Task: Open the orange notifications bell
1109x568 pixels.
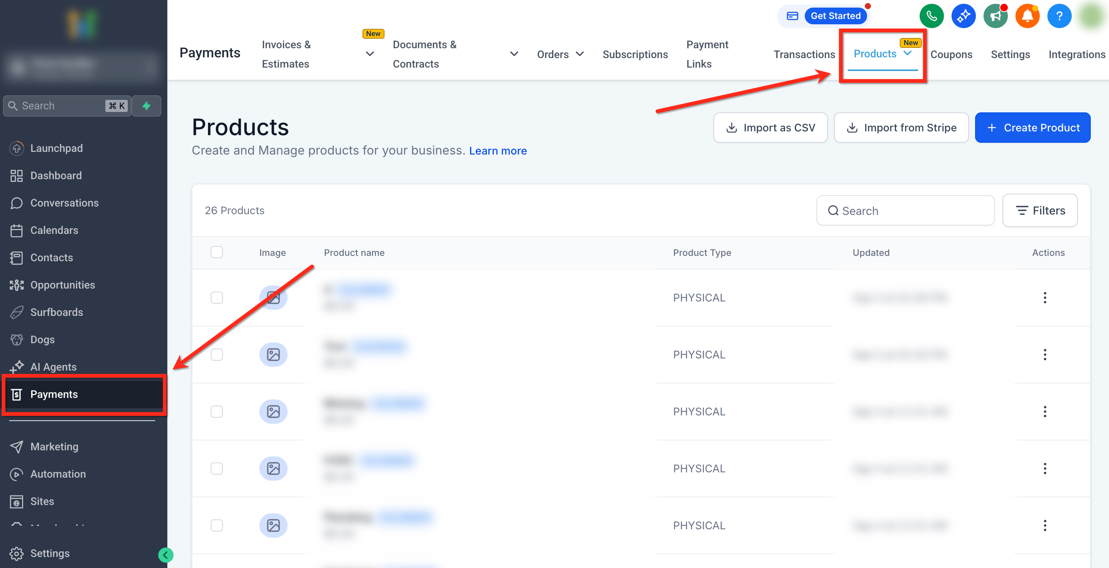Action: coord(1027,16)
